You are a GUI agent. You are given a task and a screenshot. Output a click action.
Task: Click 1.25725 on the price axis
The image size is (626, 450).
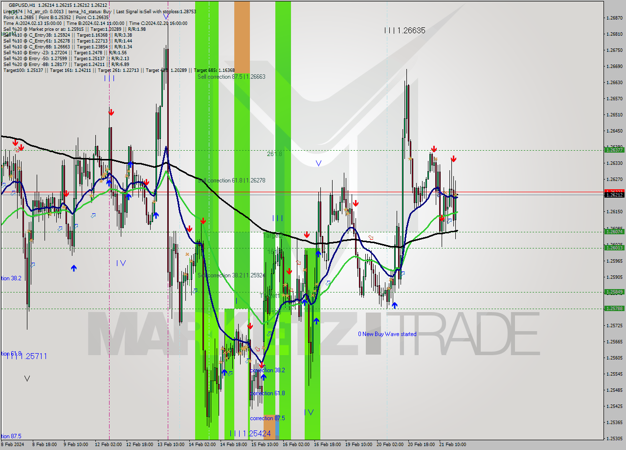[614, 326]
